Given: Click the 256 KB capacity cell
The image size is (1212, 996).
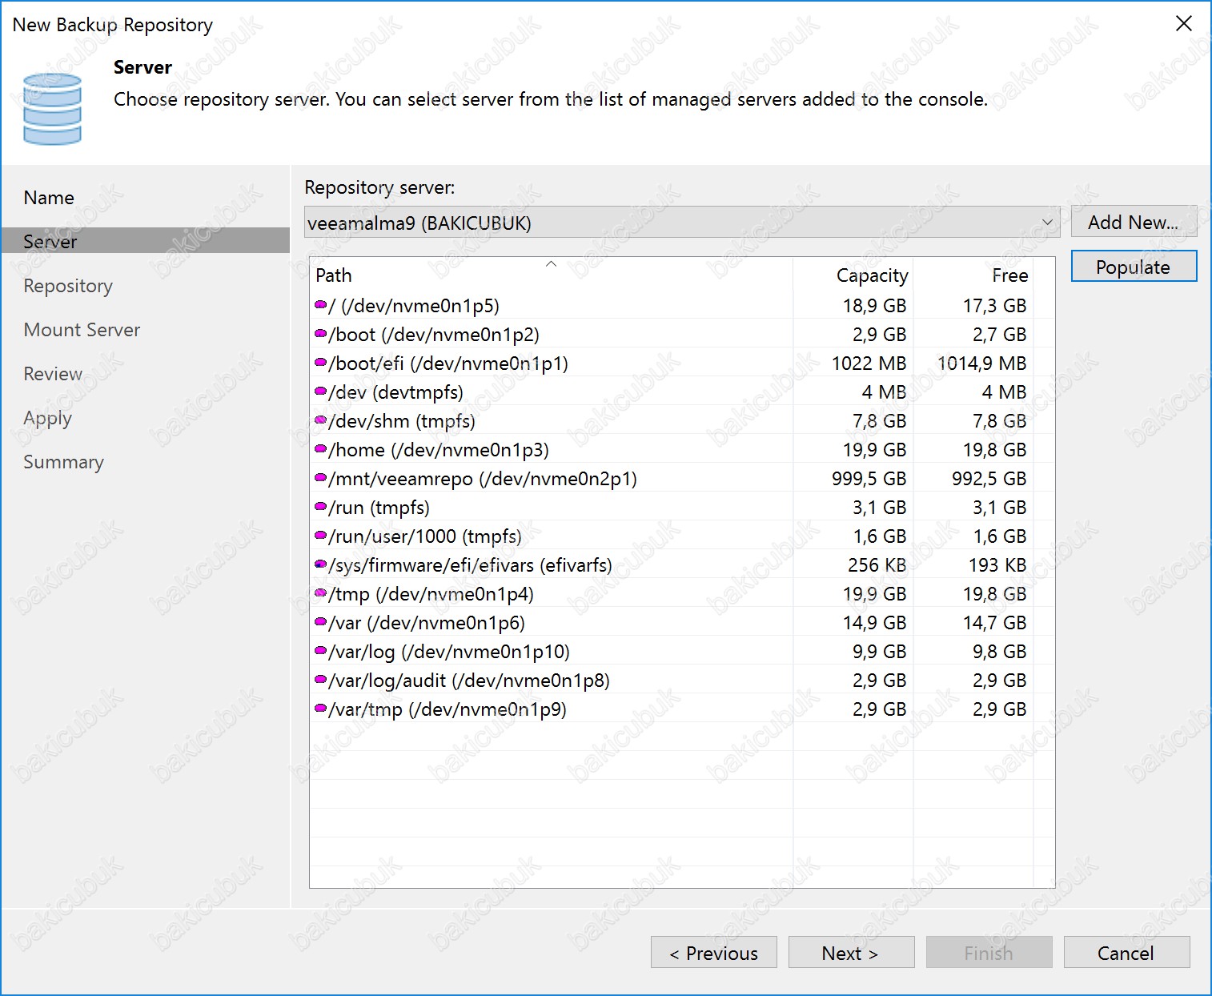Looking at the screenshot, I should 877,565.
